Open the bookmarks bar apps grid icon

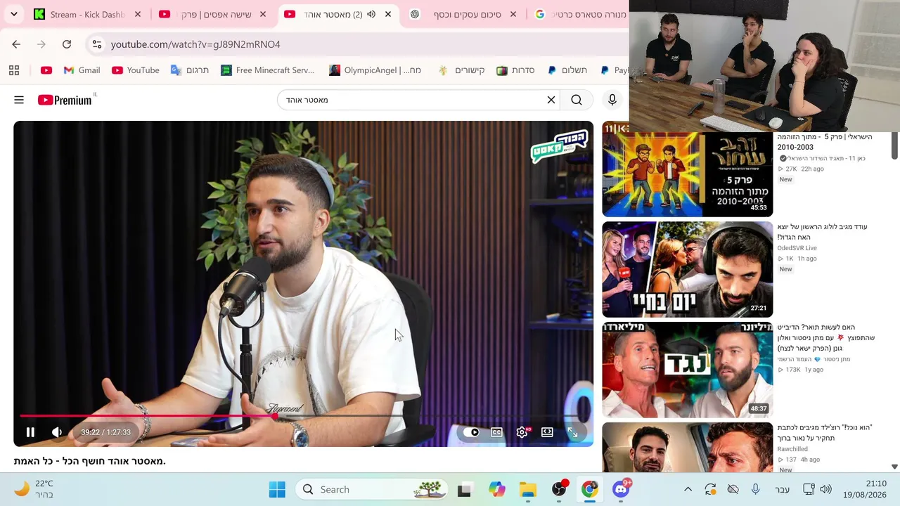[x=14, y=70]
